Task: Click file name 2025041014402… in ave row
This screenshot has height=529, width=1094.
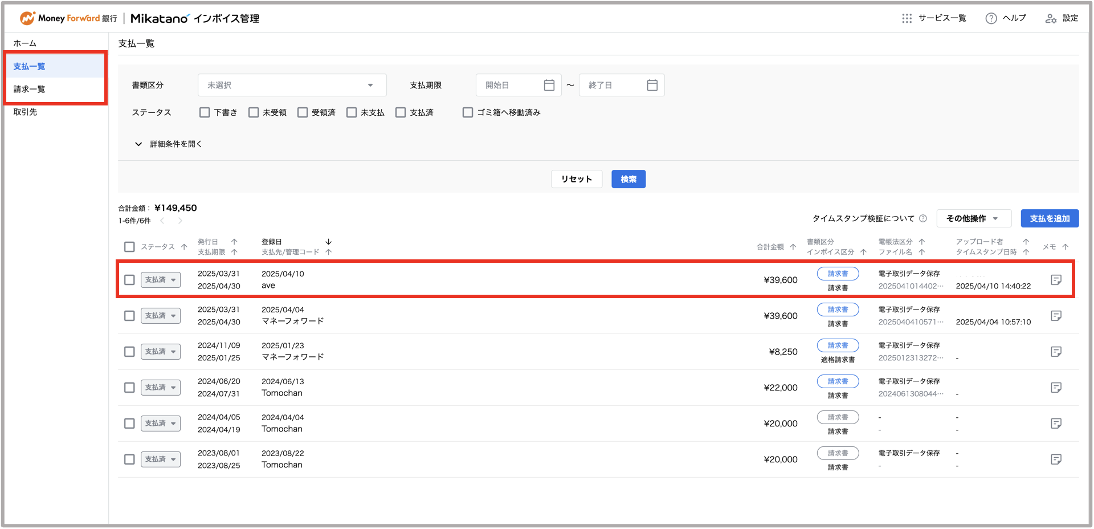Action: click(x=911, y=286)
